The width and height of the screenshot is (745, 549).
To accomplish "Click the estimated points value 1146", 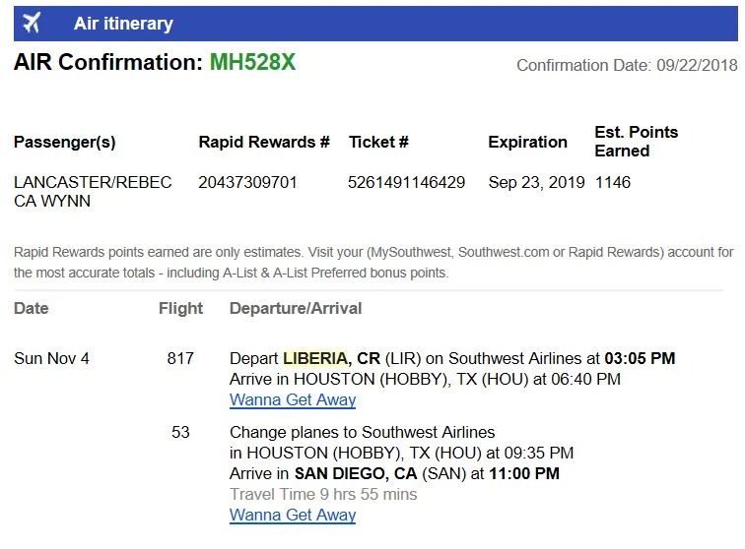I will [x=612, y=182].
